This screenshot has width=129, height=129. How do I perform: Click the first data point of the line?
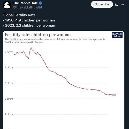point(14,54)
